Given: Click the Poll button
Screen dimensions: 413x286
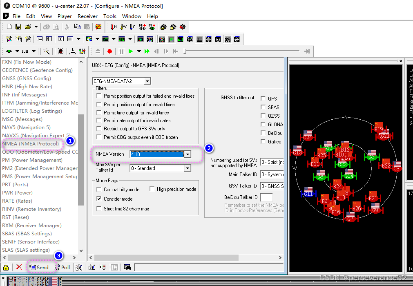Looking at the screenshot, I should [63, 267].
